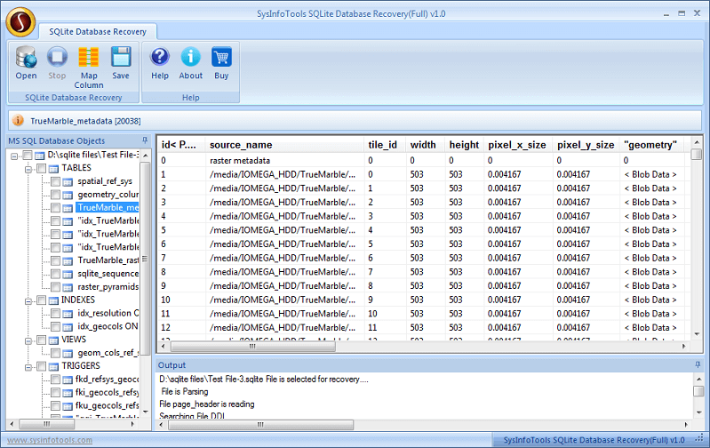Pin the MS SQL Database Objects panel
The height and width of the screenshot is (448, 710).
tap(145, 140)
